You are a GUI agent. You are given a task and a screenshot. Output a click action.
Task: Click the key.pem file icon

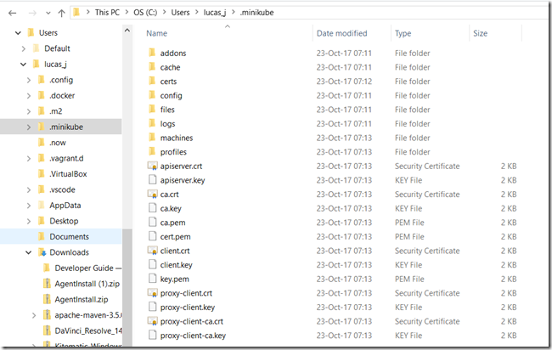[x=152, y=279]
